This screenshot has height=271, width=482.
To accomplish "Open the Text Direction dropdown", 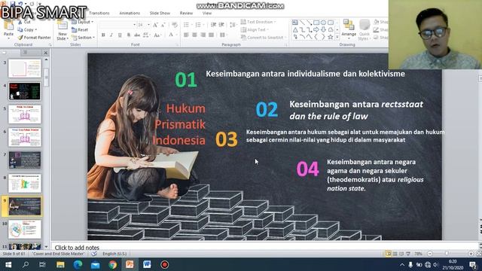I will (x=258, y=22).
